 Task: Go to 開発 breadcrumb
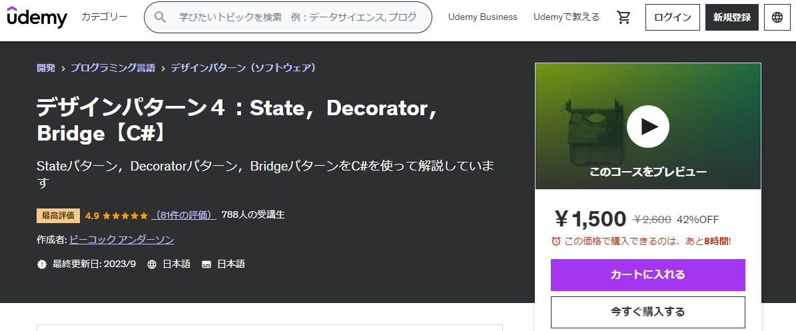click(46, 67)
